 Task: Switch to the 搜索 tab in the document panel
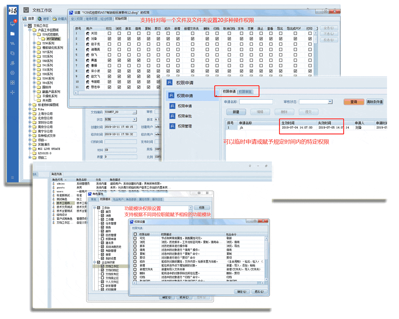click(x=44, y=19)
